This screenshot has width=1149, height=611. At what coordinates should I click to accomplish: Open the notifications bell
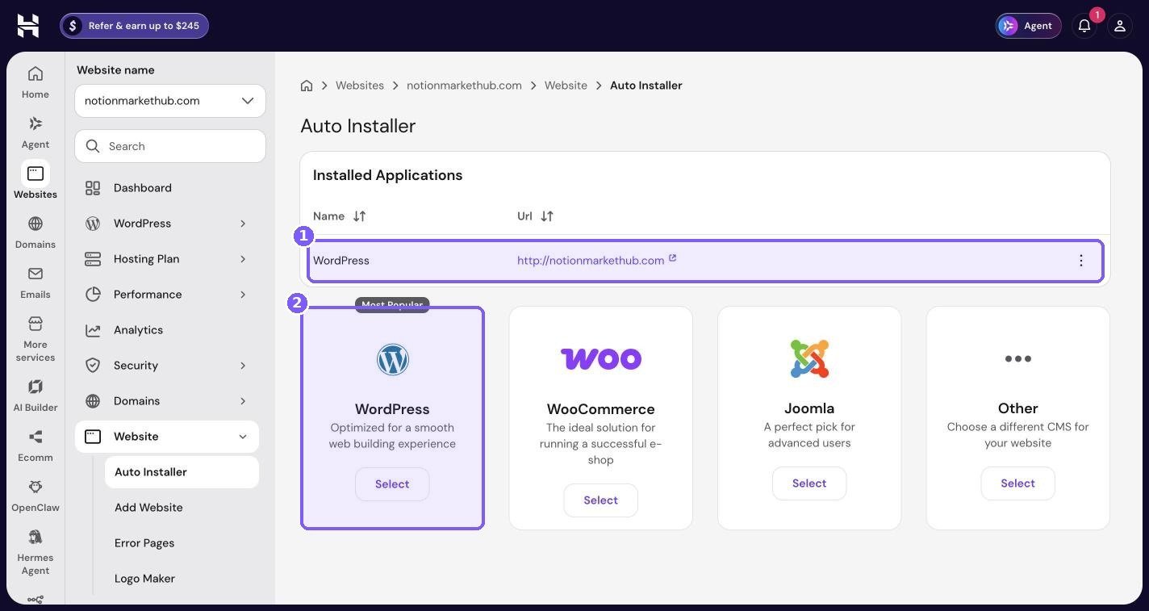click(x=1084, y=26)
